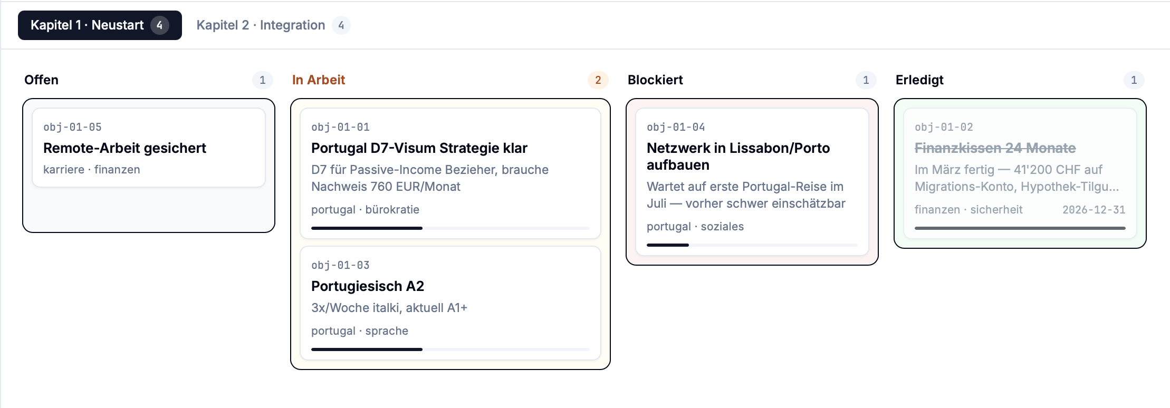Click the full progress bar on Finanzkissen card
Screen dimensions: 1170x408
tap(1020, 228)
